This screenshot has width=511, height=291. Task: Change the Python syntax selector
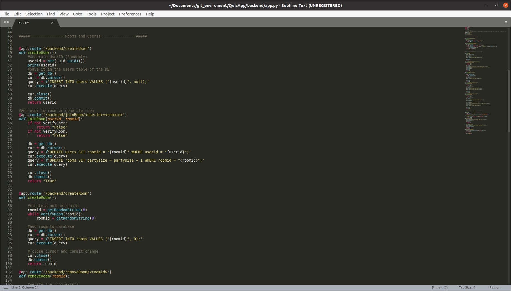click(x=494, y=287)
